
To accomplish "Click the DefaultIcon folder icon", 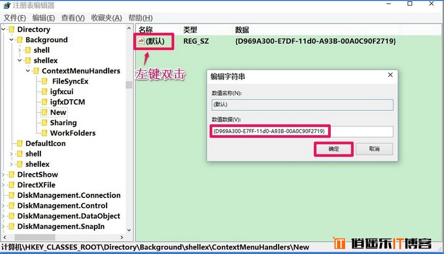I will (20, 144).
